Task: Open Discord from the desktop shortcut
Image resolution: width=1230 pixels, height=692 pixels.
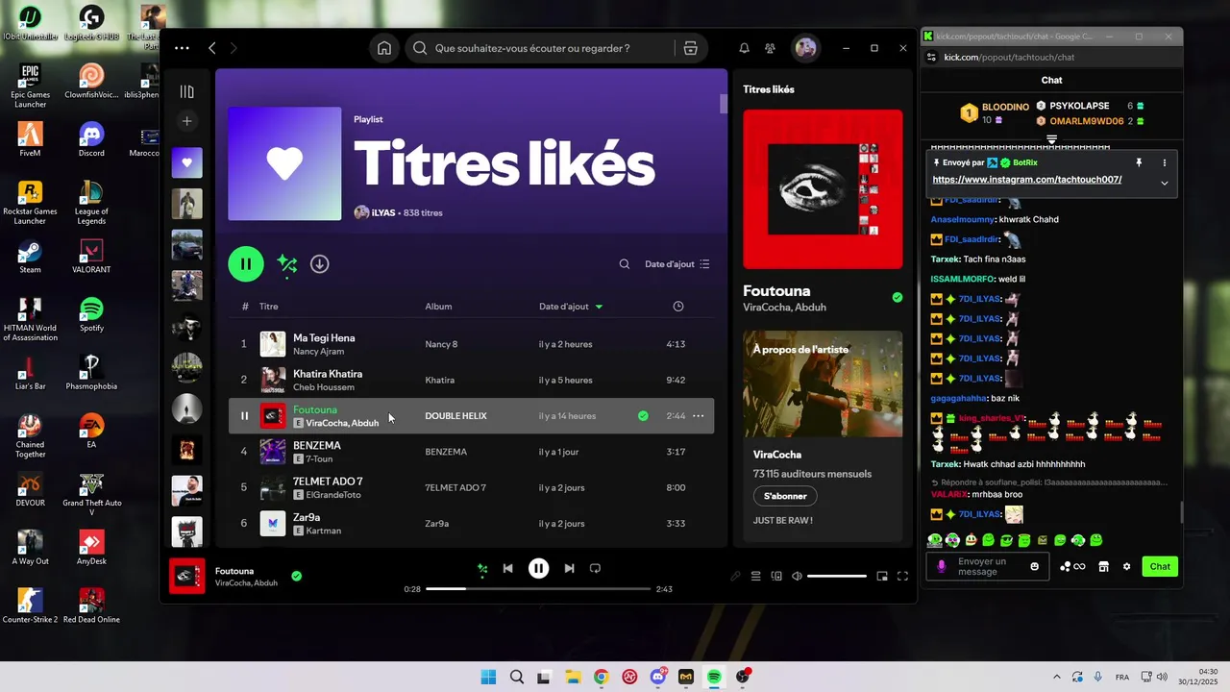Action: [91, 140]
